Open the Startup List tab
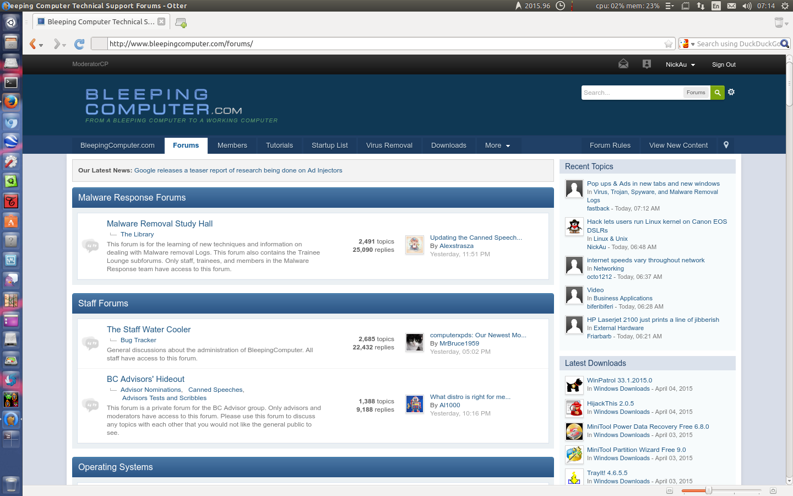The image size is (793, 496). [330, 145]
